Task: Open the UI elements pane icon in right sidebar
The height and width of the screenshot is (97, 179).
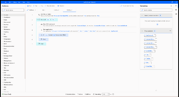Action: tap(176, 10)
